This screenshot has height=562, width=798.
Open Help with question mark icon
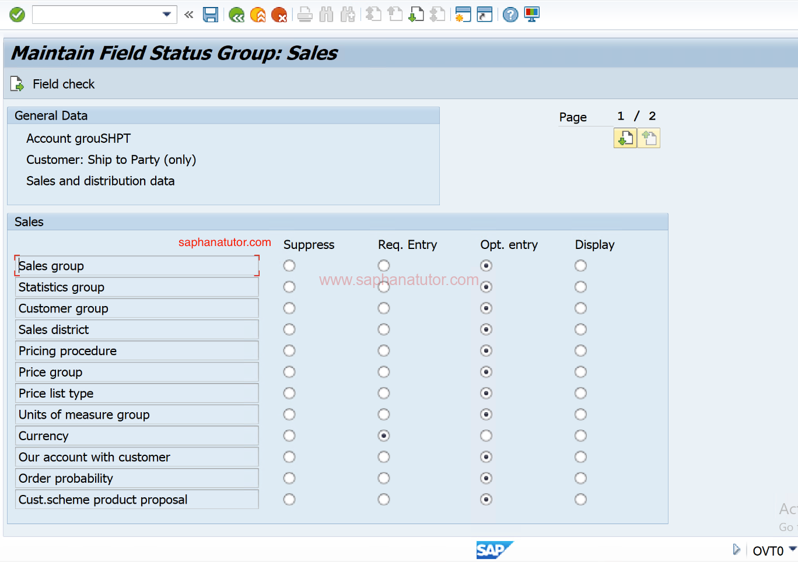(510, 15)
